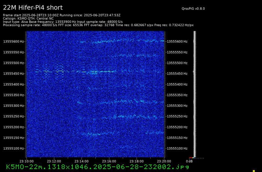Click the "0 dB" scale label
This screenshot has width=262, height=172.
coord(189,162)
